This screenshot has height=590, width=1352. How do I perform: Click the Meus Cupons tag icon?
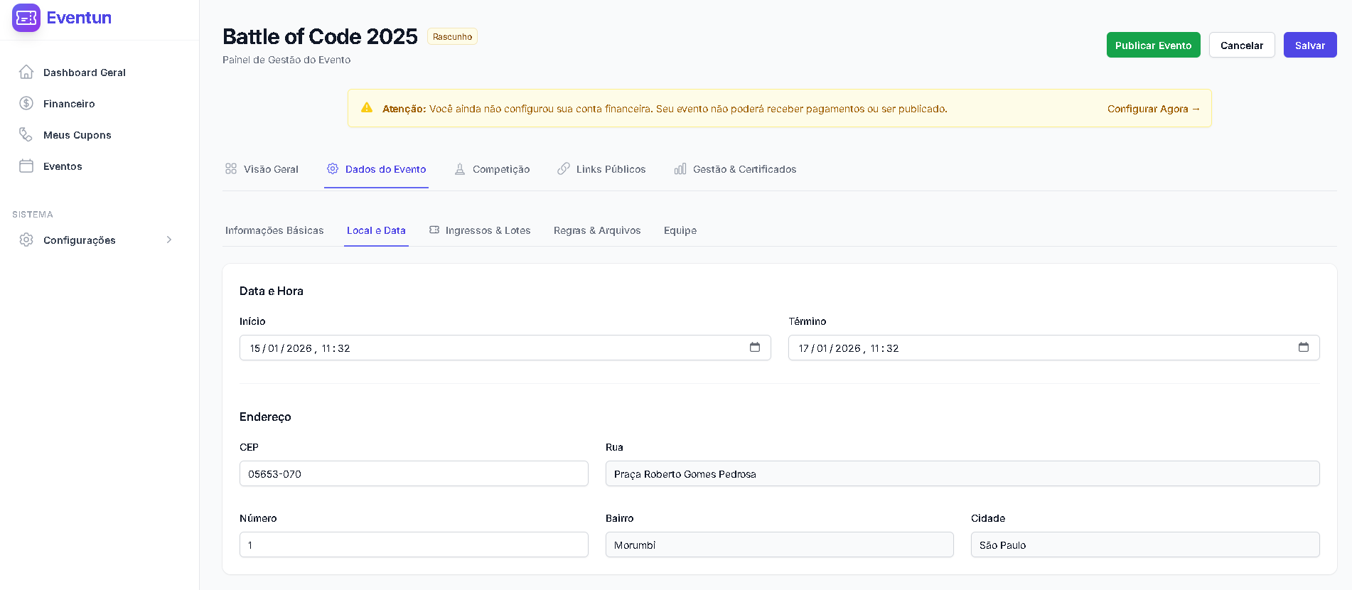tap(26, 135)
